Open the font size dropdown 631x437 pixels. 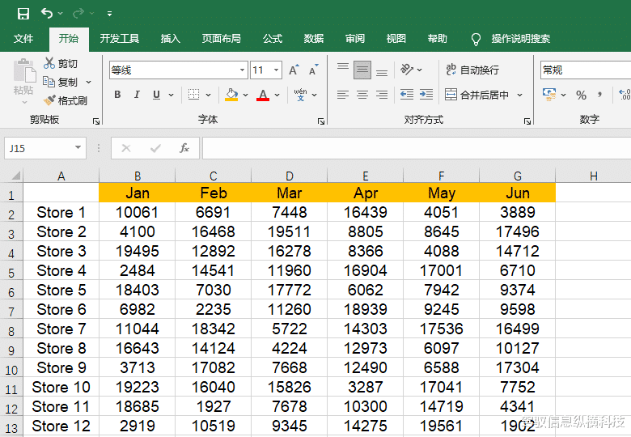277,70
